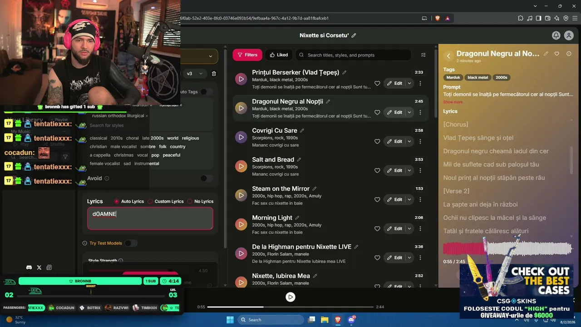581x327 pixels.
Task: Click Show more under Prompt
Action: 453,102
